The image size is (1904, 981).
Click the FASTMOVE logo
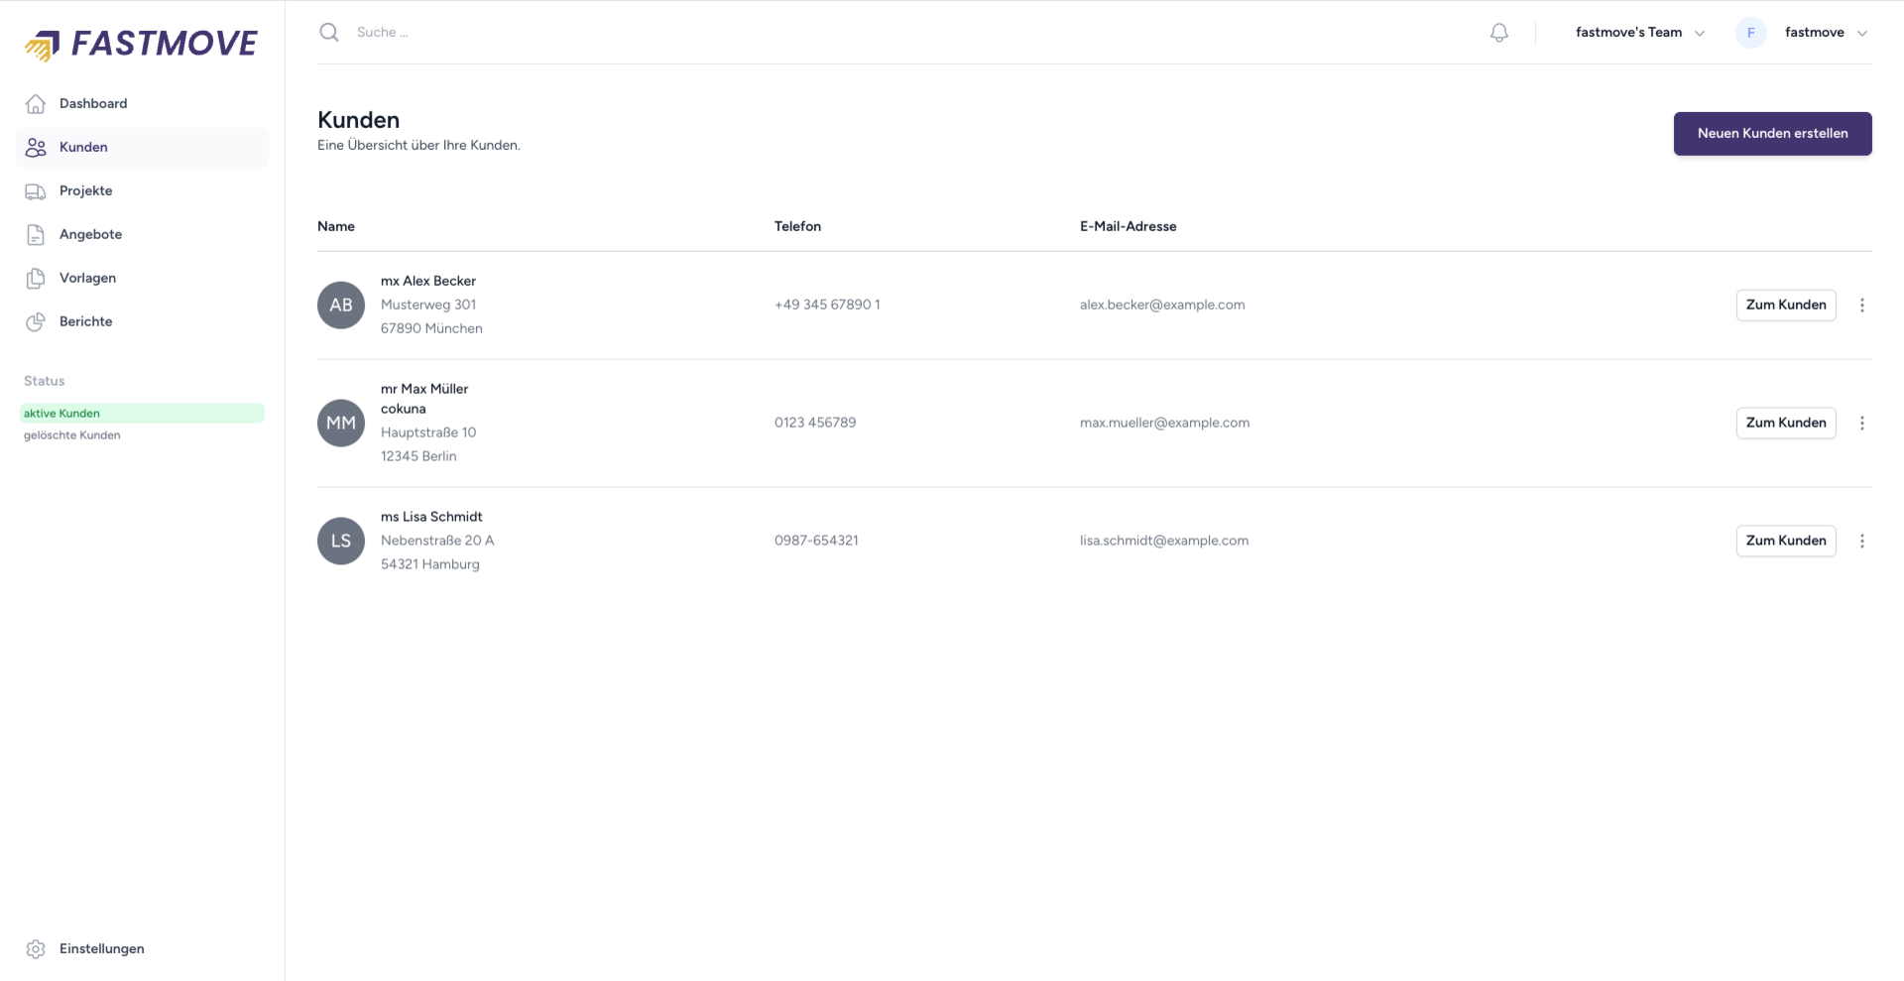142,44
